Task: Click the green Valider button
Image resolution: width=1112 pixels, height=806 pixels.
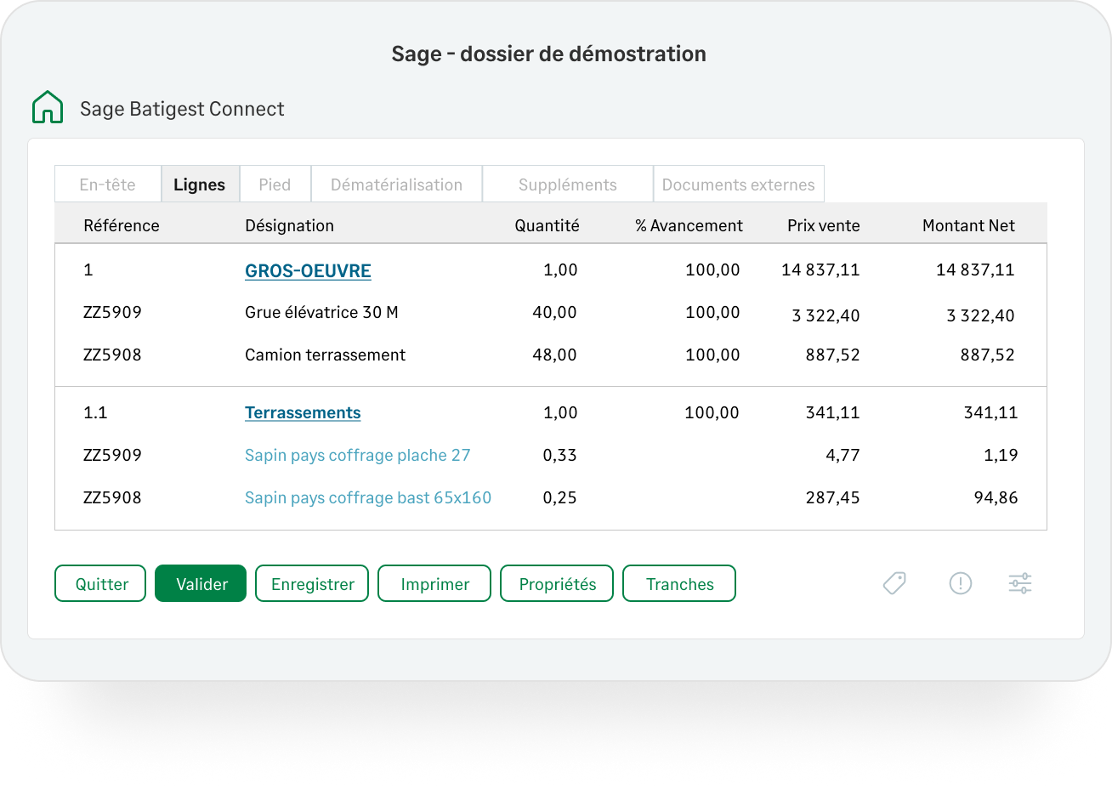Action: tap(201, 584)
